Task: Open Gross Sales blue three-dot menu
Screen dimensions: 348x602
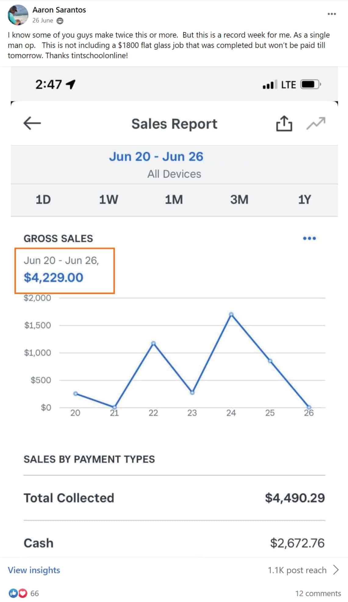Action: pyautogui.click(x=309, y=238)
